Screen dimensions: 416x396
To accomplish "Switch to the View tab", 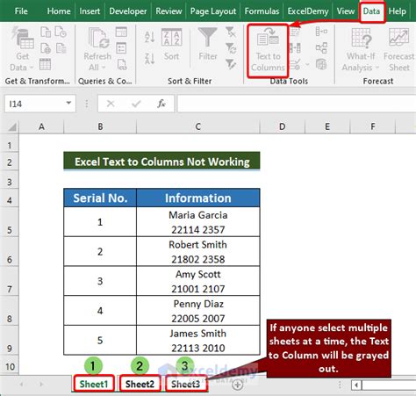I will (346, 11).
